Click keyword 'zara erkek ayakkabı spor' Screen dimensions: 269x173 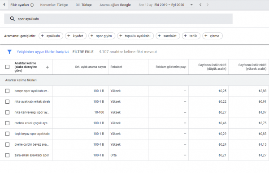point(32,155)
